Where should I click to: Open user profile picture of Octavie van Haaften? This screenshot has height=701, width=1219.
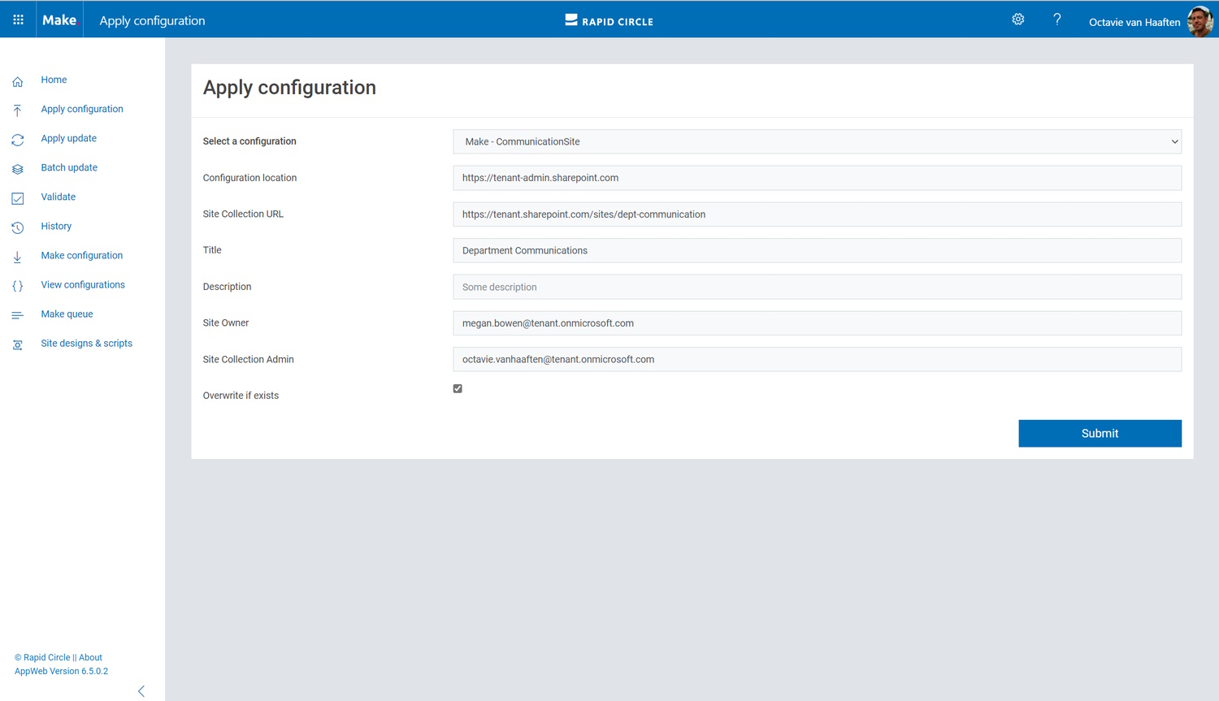coord(1199,21)
